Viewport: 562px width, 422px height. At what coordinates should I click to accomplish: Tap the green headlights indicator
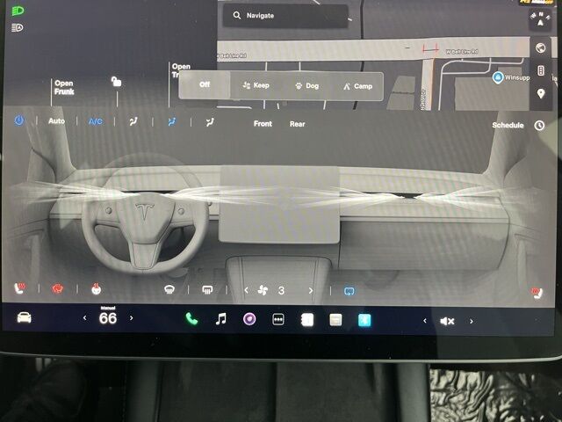point(18,11)
